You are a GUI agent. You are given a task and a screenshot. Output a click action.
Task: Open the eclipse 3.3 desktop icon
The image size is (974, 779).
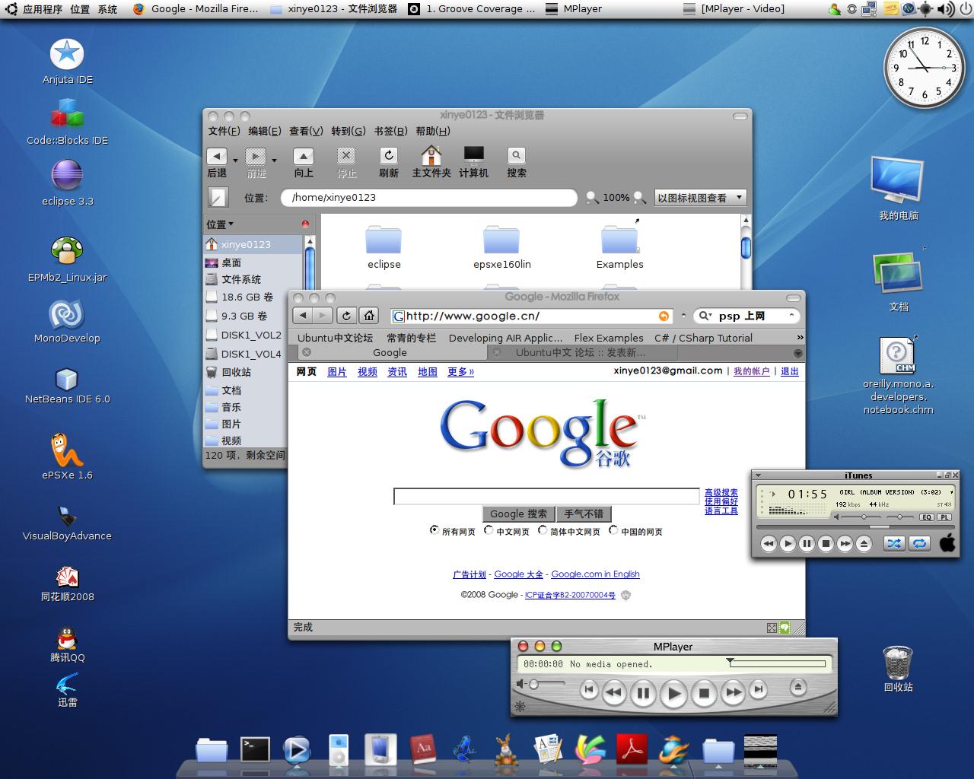click(x=67, y=183)
